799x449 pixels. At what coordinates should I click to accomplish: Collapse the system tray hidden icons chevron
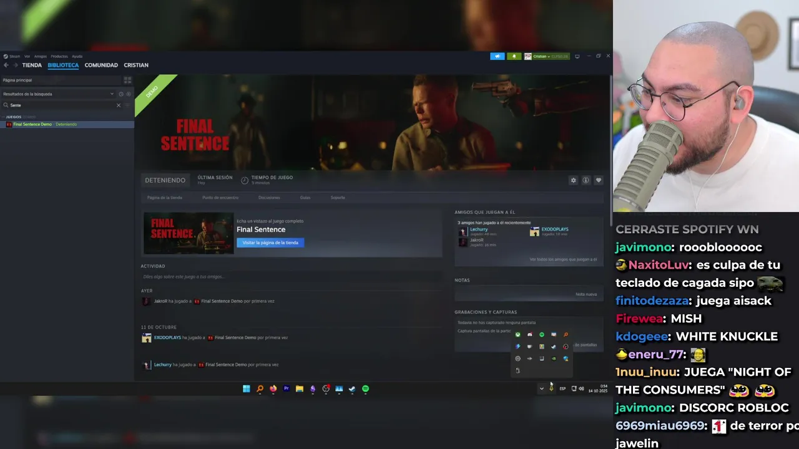(541, 389)
